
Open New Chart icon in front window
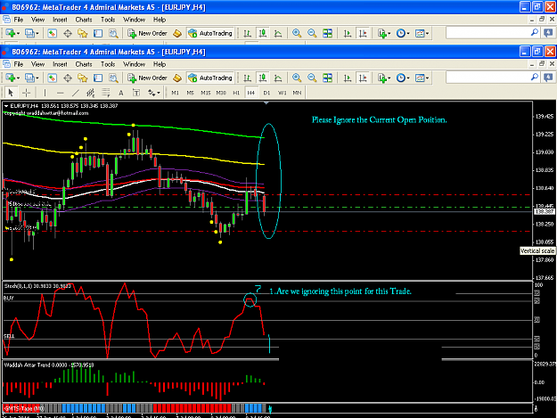(x=10, y=78)
